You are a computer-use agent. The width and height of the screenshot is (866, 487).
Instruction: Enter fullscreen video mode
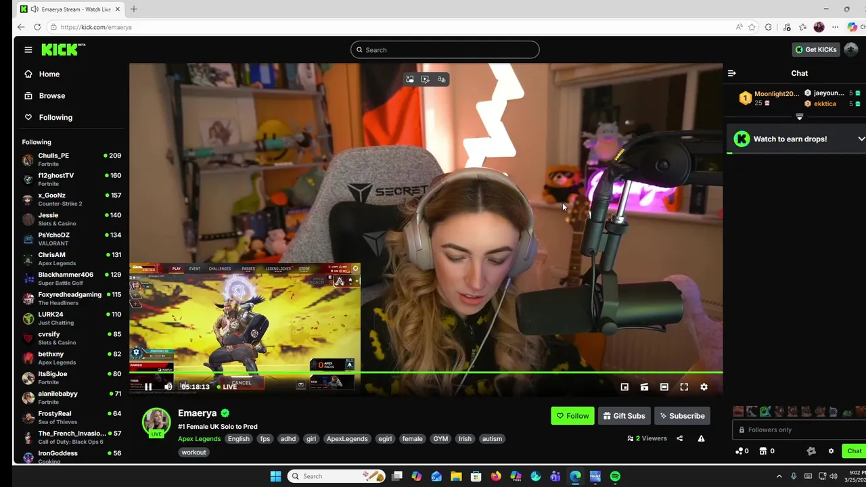(x=684, y=387)
